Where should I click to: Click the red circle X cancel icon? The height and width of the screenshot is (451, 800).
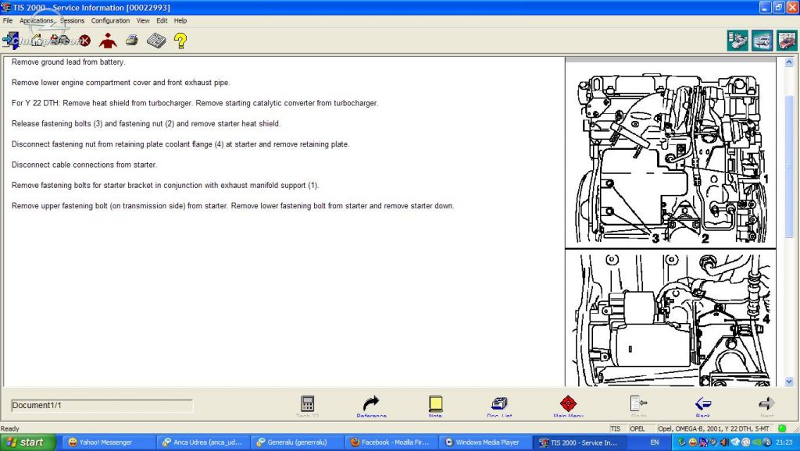click(84, 41)
